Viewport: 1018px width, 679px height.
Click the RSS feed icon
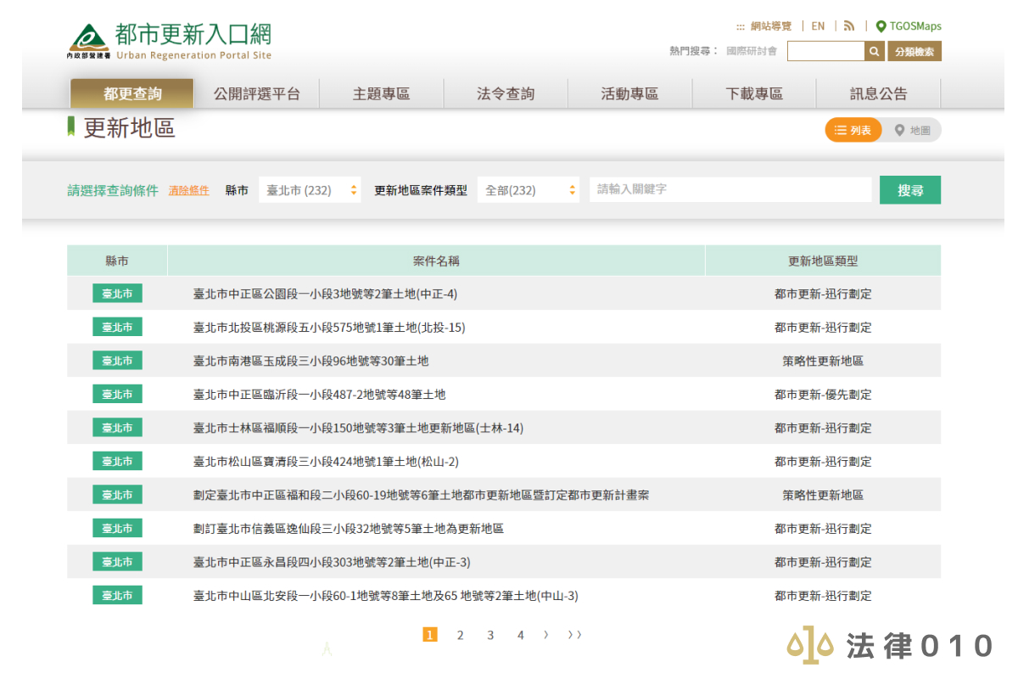point(849,26)
